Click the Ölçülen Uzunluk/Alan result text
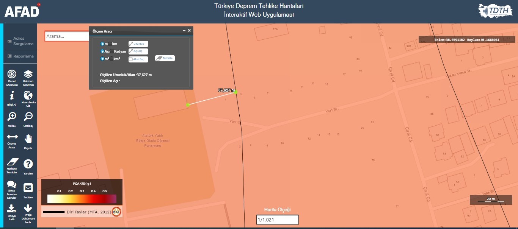The image size is (518, 229). pos(126,75)
